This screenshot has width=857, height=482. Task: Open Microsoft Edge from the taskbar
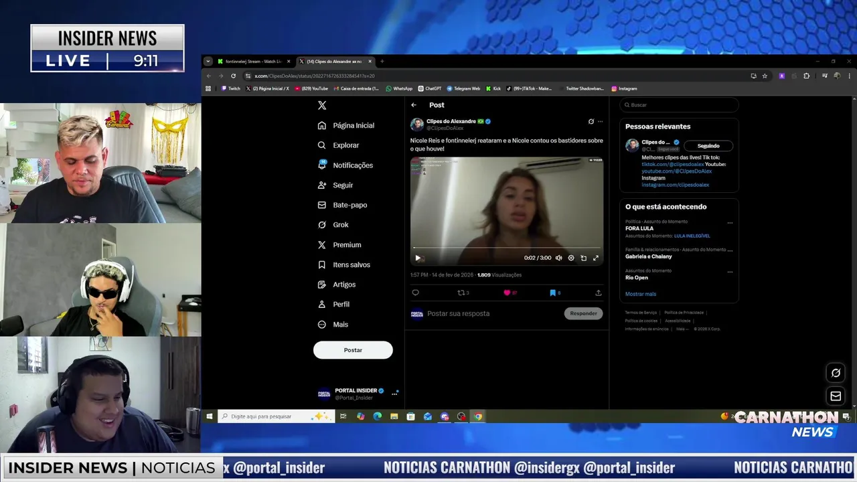(x=378, y=416)
